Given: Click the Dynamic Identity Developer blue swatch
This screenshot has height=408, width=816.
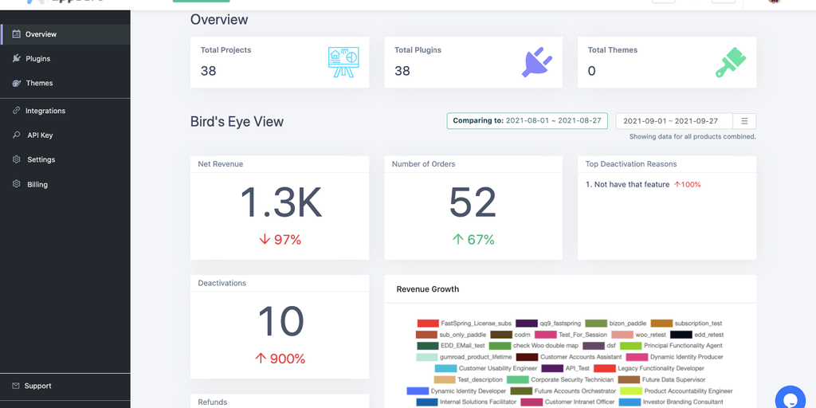Looking at the screenshot, I should 418,391.
